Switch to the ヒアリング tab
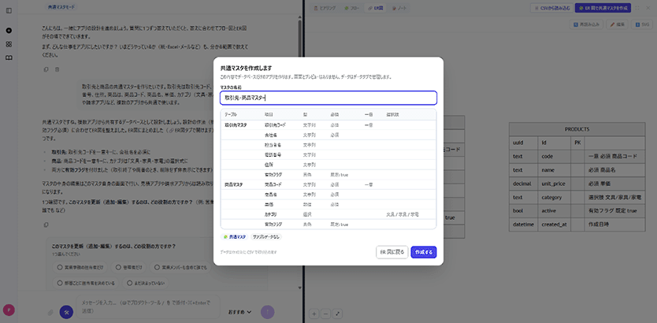This screenshot has width=657, height=323. point(325,8)
